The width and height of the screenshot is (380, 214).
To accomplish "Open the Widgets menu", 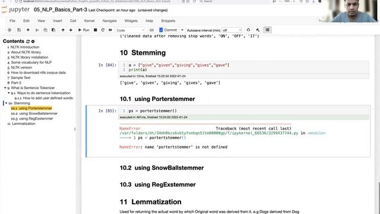I will point(131,21).
